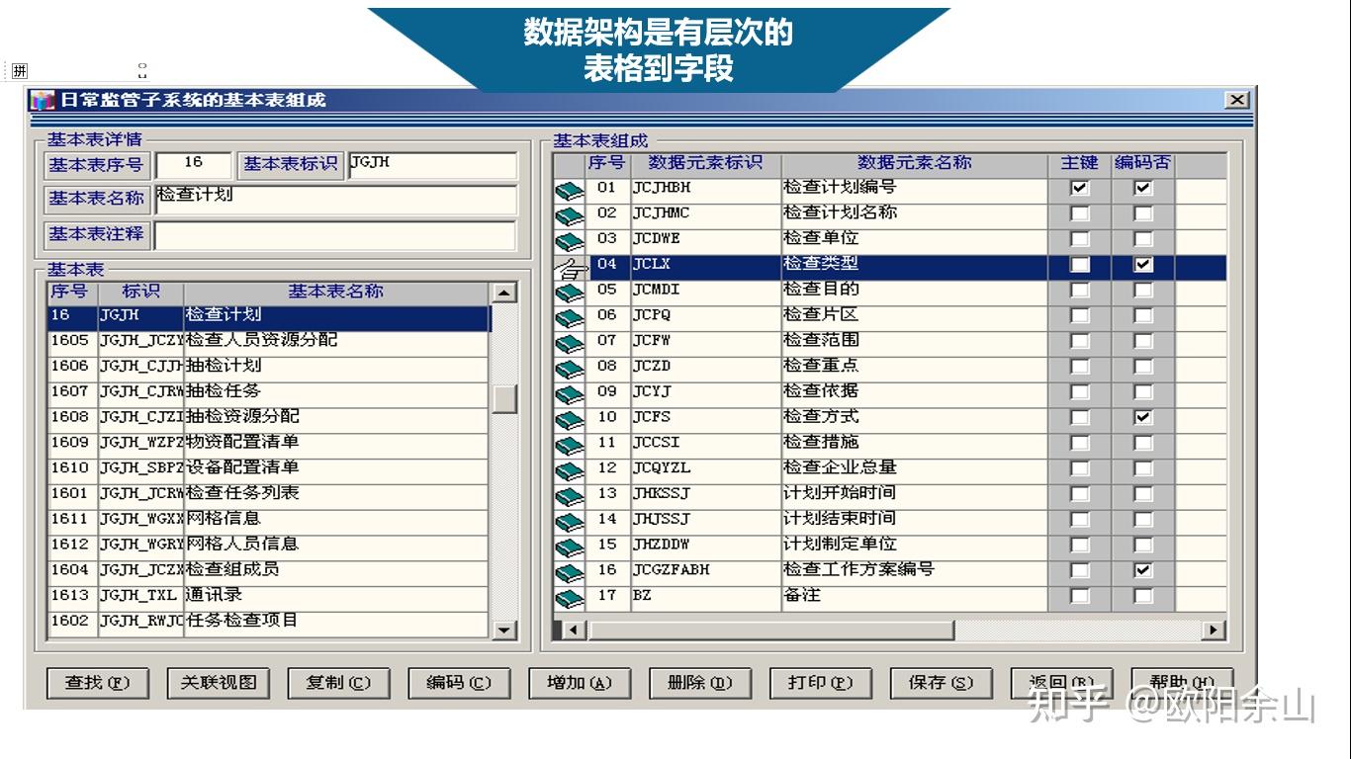The height and width of the screenshot is (759, 1351).
Task: Click the 拼 input method indicator
Action: point(20,70)
